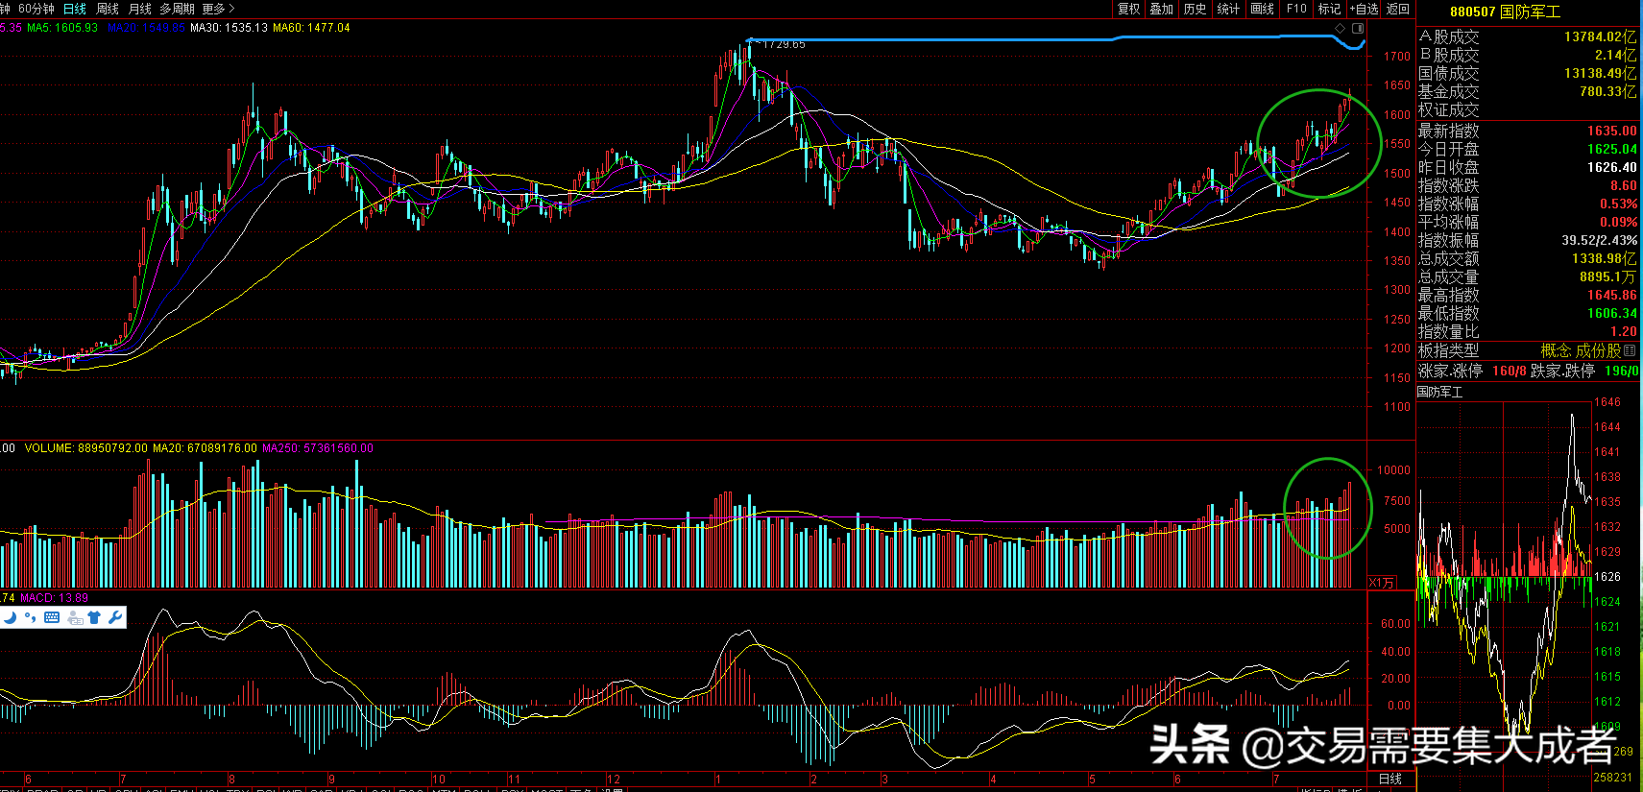This screenshot has height=792, width=1643.
Task: Click the 复权 button
Action: tap(1129, 9)
